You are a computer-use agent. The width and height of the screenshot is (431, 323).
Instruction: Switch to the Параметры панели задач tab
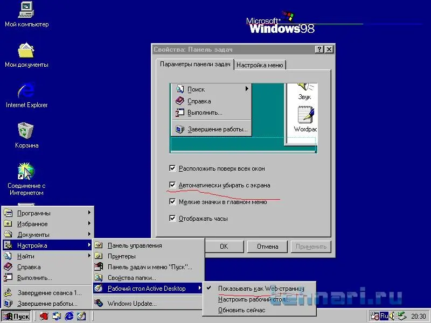coord(195,64)
